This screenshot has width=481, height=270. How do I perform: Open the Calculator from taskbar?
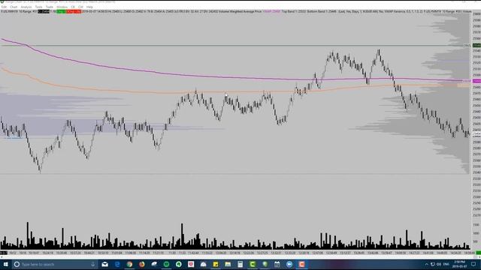coord(240,264)
